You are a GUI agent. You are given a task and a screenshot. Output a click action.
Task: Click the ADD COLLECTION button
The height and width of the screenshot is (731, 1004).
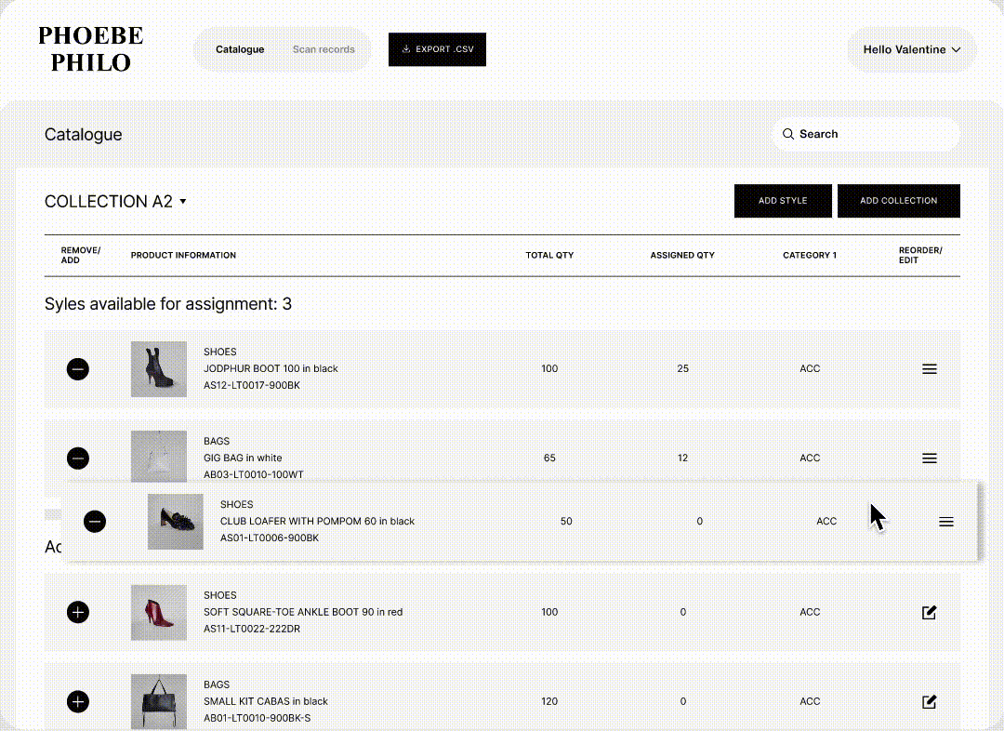pos(898,201)
